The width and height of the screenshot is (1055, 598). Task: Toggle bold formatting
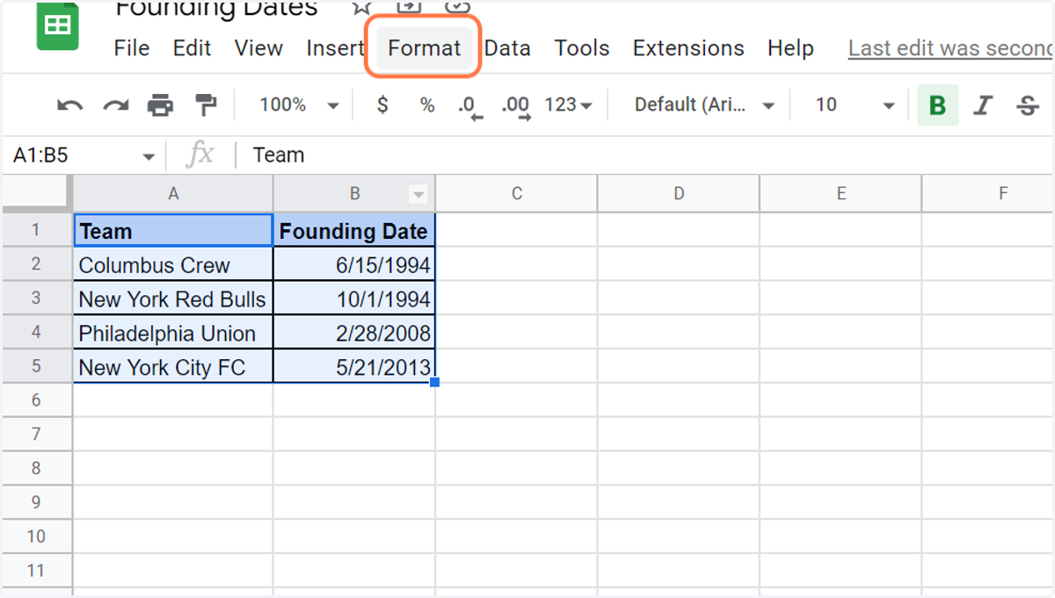click(937, 105)
